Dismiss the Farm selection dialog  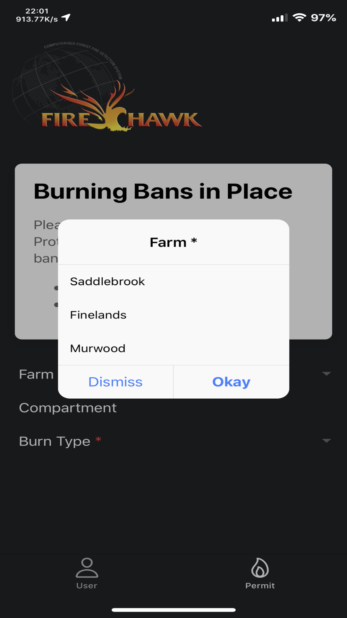[116, 382]
